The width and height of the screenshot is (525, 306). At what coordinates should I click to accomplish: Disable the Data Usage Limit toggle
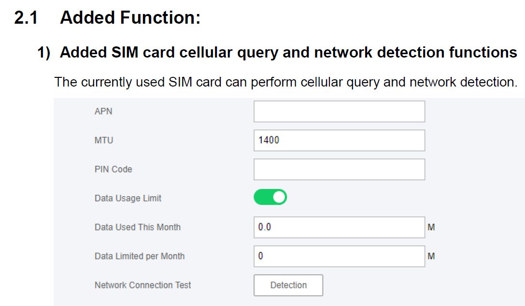coord(270,197)
